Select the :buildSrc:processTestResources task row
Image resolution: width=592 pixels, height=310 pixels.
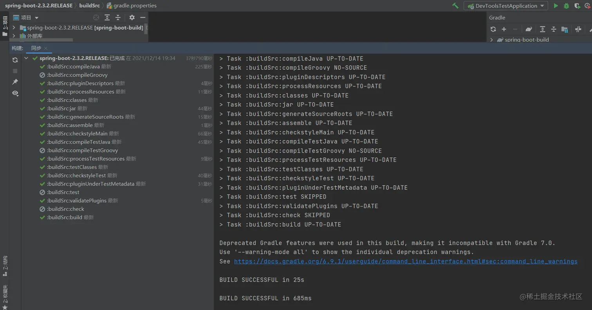(x=117, y=159)
